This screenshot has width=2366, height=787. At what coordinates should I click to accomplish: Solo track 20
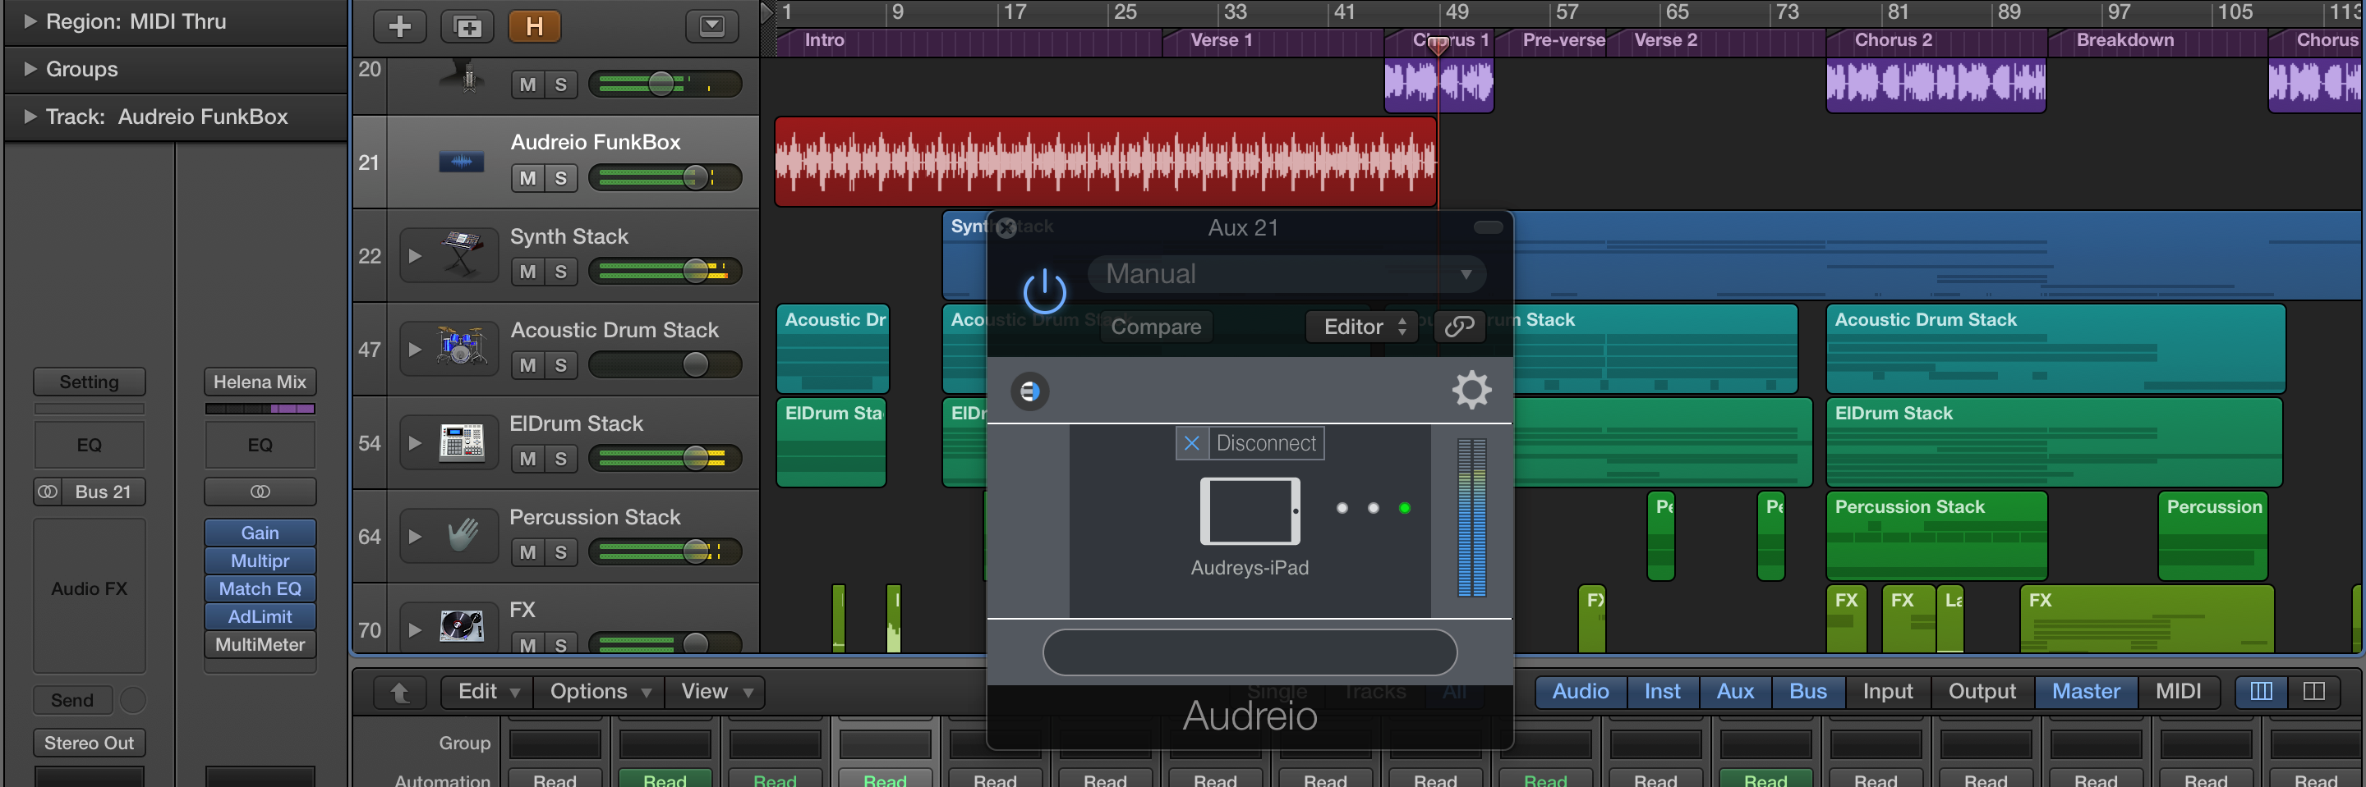tap(560, 85)
